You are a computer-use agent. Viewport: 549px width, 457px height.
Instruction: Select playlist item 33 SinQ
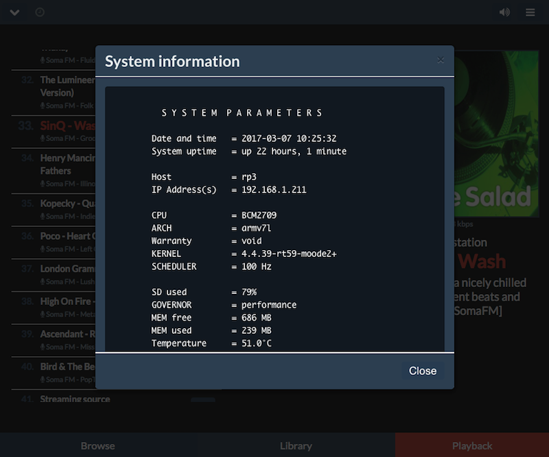coord(54,131)
